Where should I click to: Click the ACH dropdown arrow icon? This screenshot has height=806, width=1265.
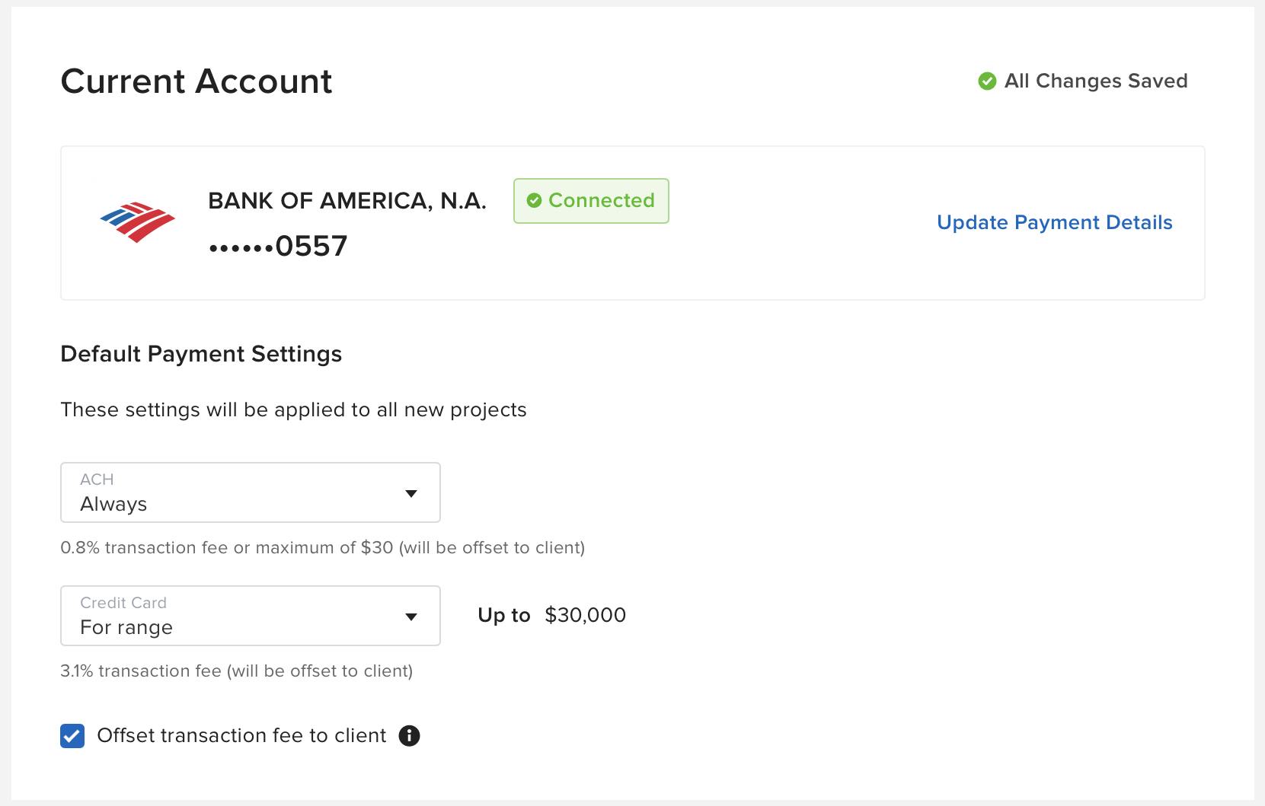pos(411,493)
